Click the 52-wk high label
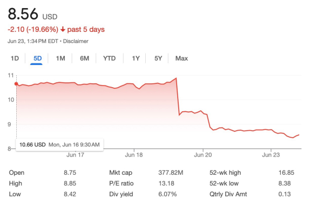Screen dimensions: 324x207 [225, 173]
